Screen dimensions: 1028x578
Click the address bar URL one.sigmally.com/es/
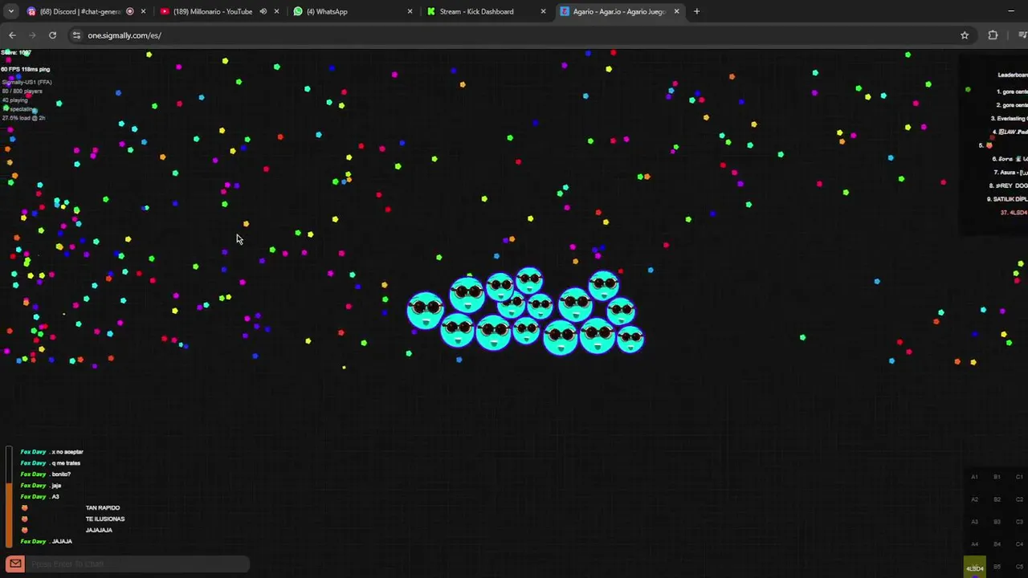pyautogui.click(x=124, y=35)
